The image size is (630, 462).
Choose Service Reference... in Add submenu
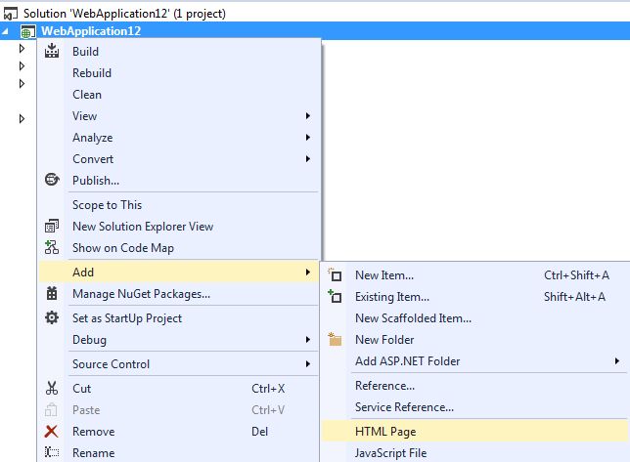(x=474, y=407)
